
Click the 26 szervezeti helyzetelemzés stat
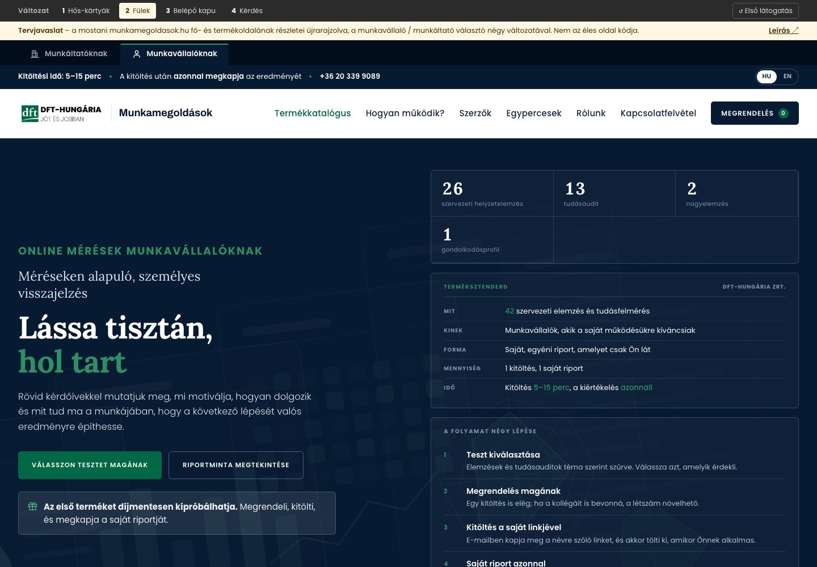492,193
